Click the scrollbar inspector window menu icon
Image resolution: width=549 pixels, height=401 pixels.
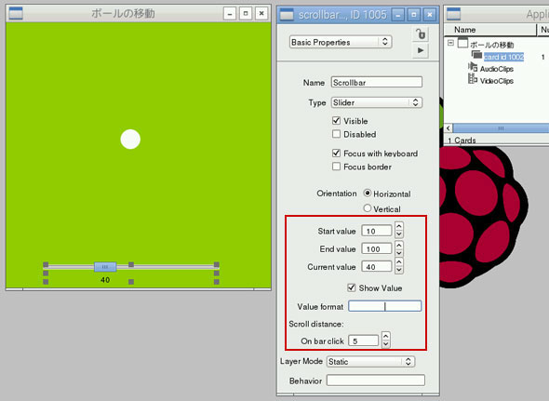pos(287,15)
